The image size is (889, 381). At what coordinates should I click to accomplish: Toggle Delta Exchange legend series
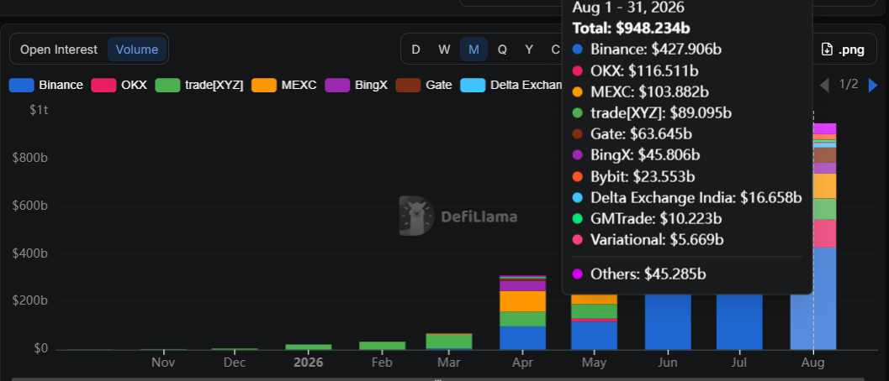(511, 85)
